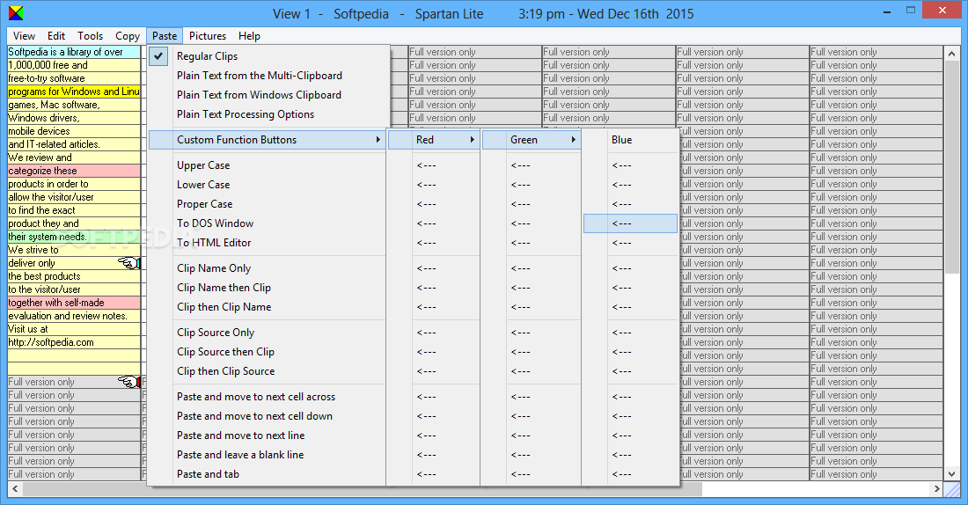Select the 'games, Mac software,' clip
Screen dimensions: 968x505
tap(74, 105)
